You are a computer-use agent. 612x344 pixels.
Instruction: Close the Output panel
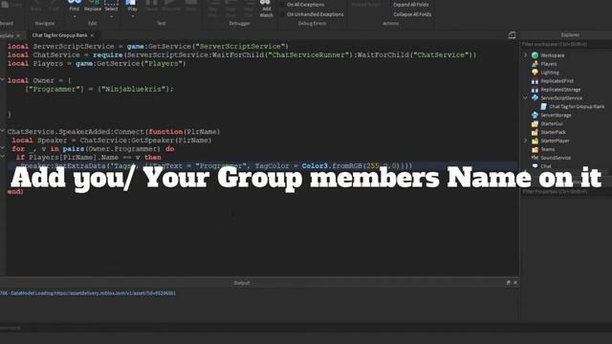tap(515, 283)
